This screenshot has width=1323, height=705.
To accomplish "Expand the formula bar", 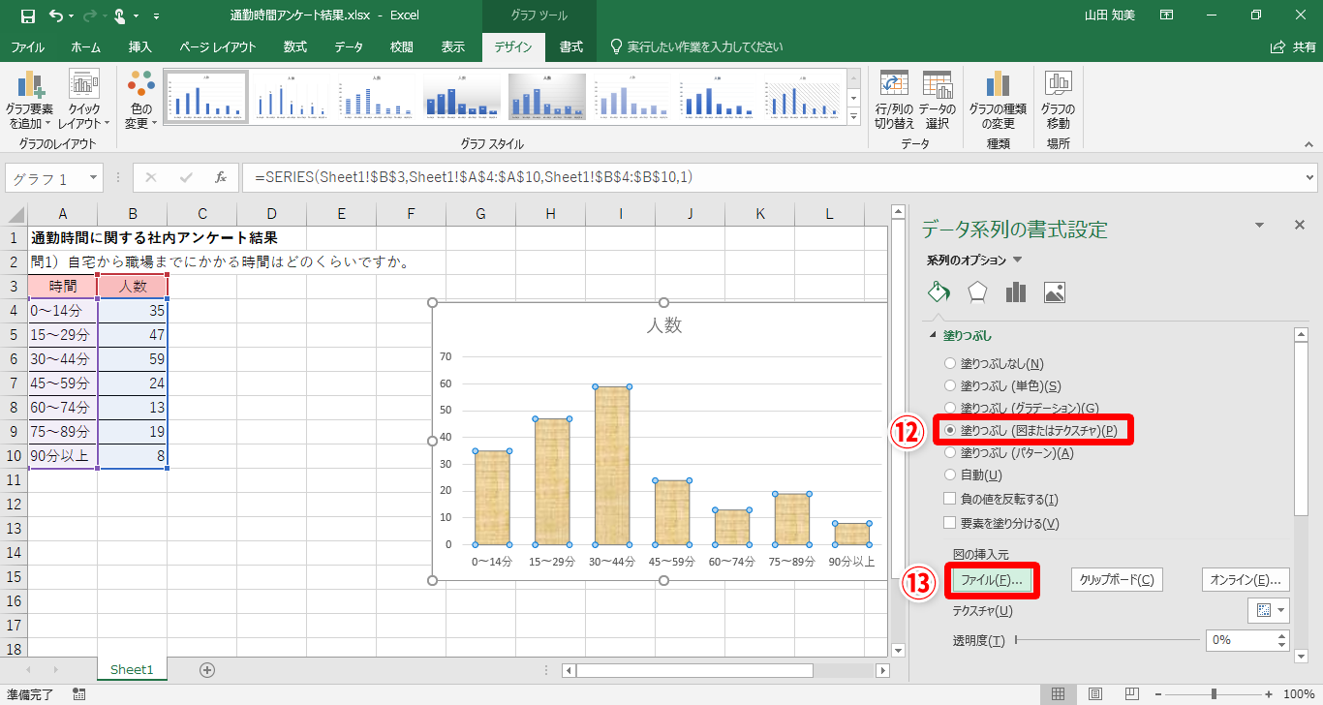I will (1309, 177).
